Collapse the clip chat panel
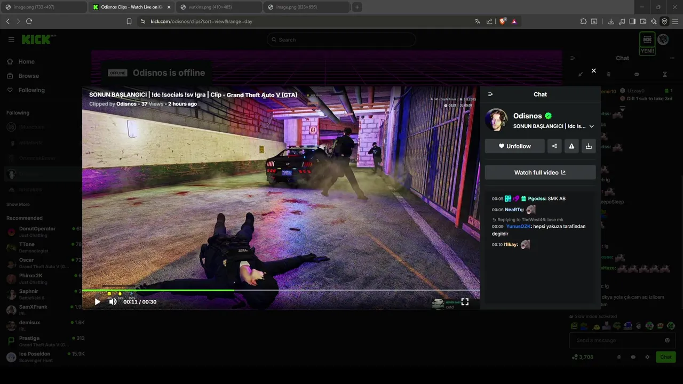 (x=490, y=94)
